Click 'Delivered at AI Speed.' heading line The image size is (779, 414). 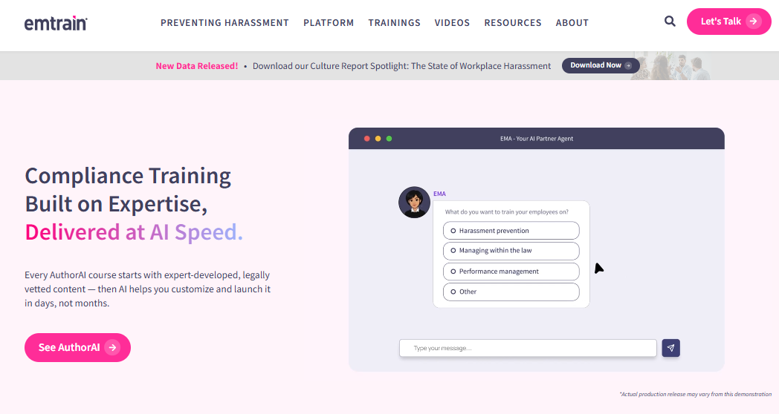pos(134,232)
